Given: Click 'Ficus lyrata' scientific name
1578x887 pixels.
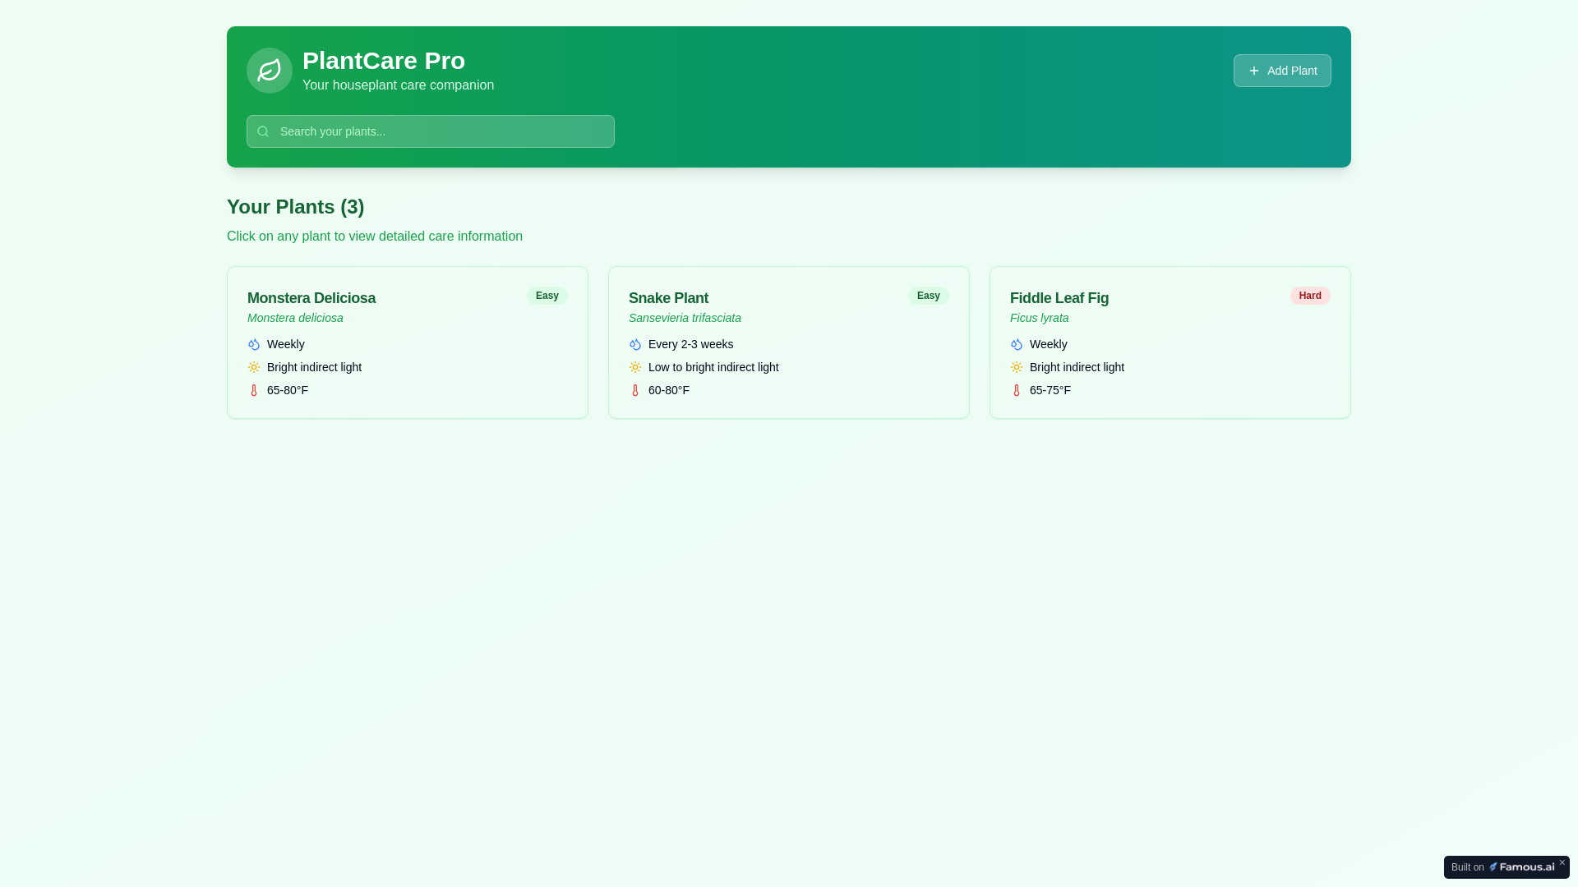Looking at the screenshot, I should click(x=1039, y=318).
